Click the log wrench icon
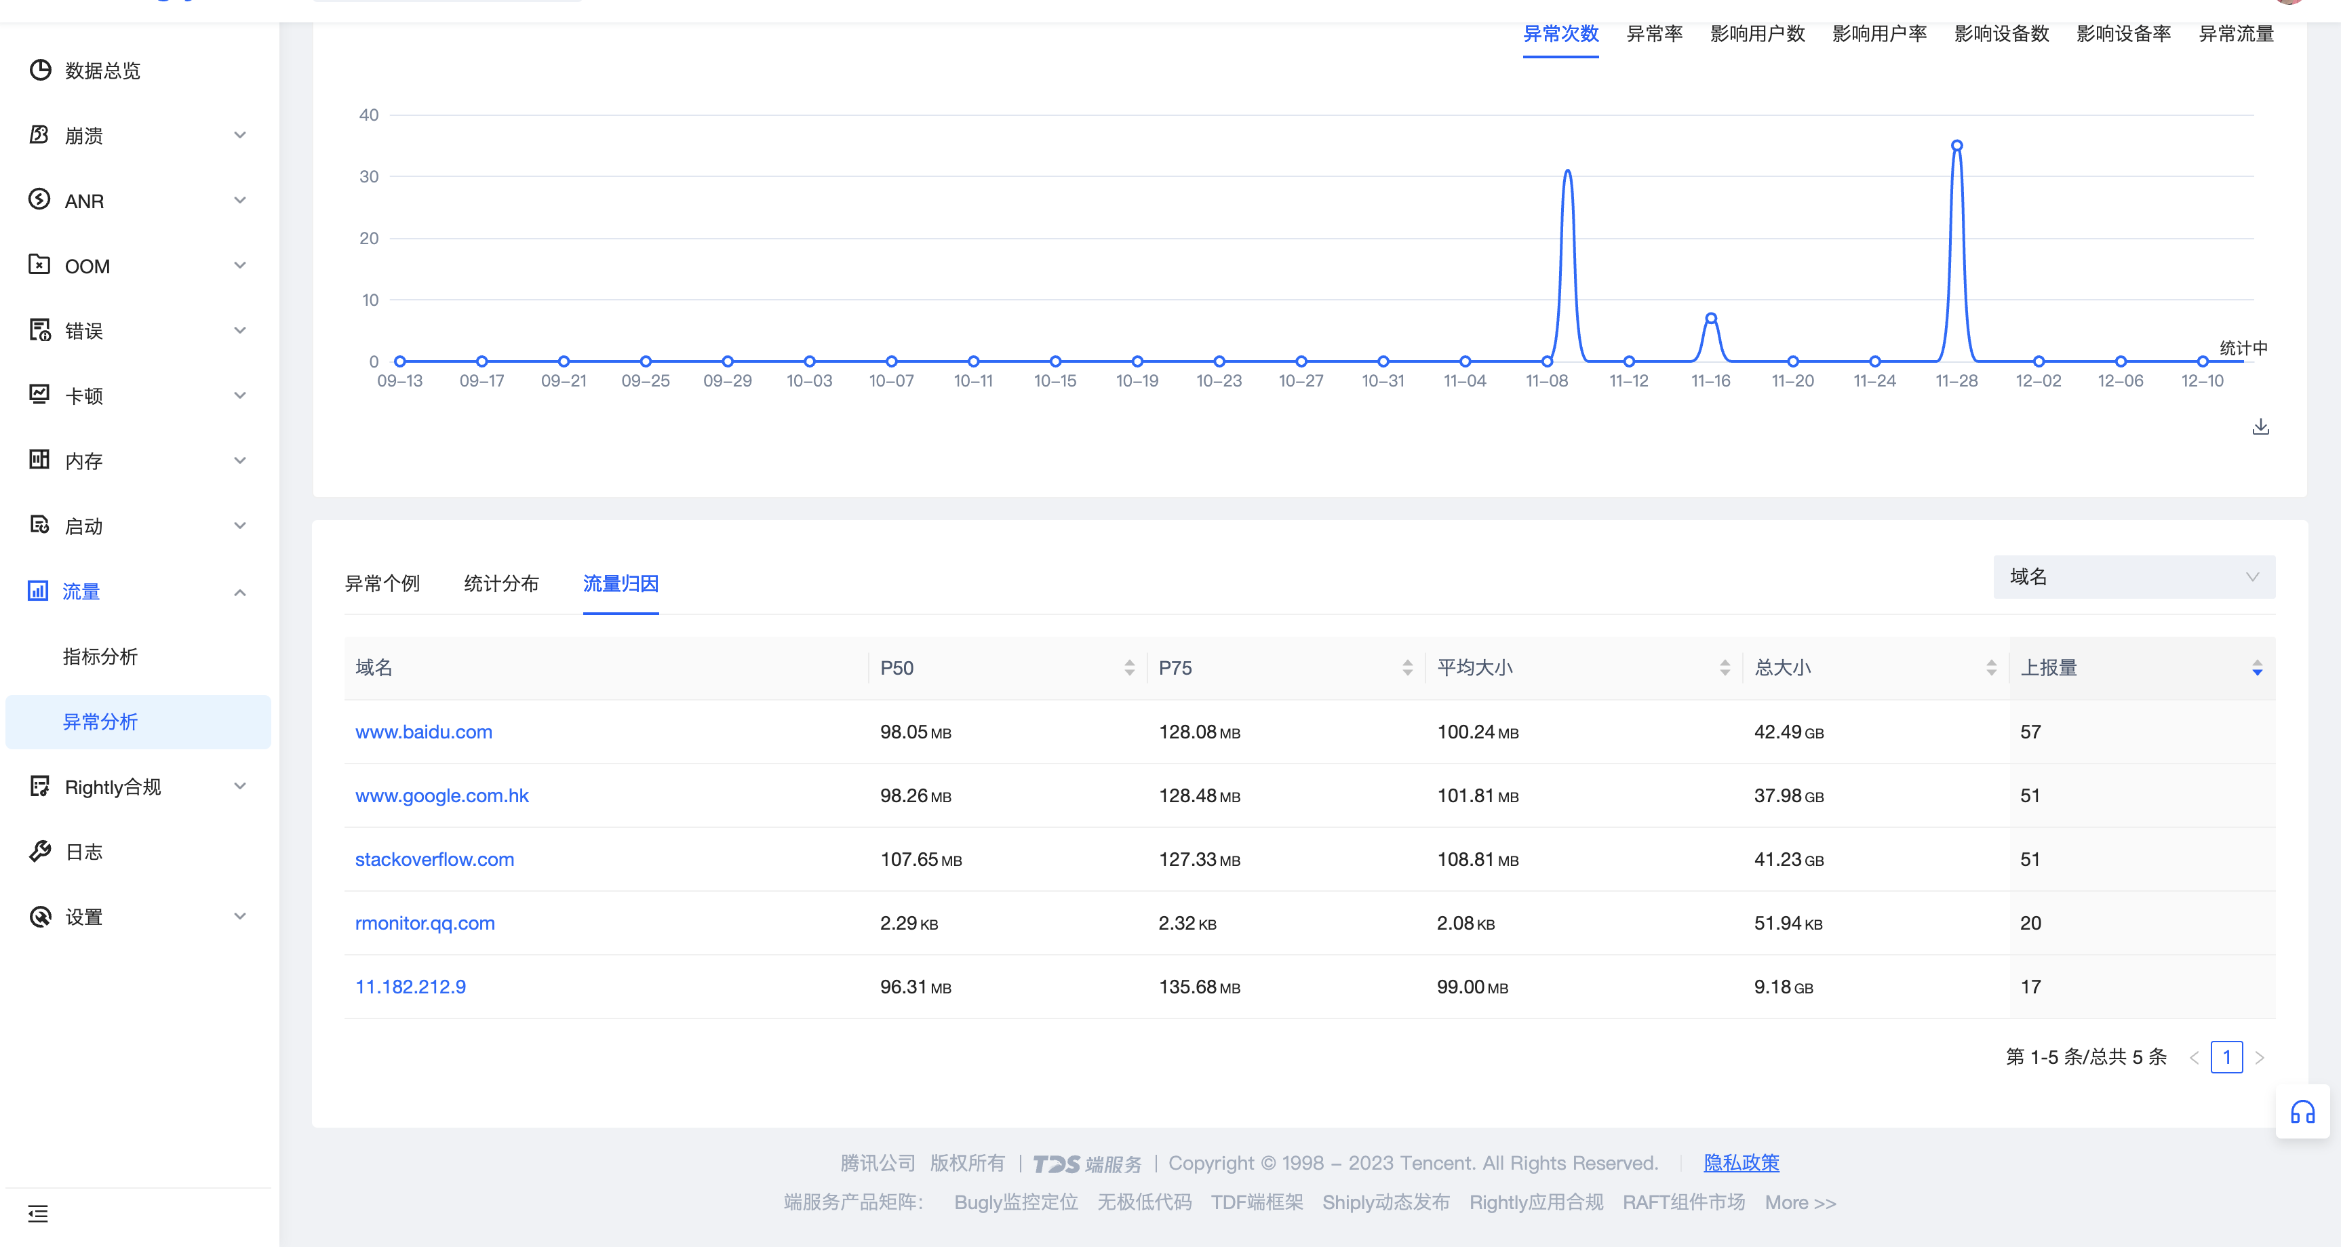Image resolution: width=2341 pixels, height=1247 pixels. pyautogui.click(x=40, y=852)
